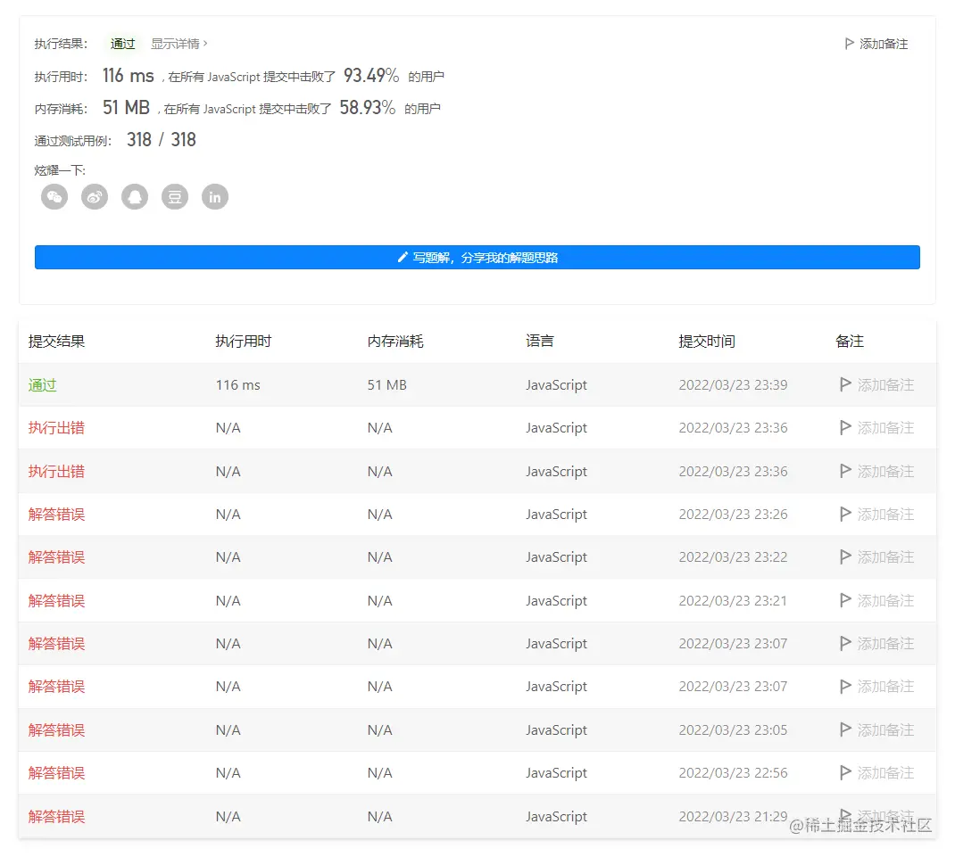This screenshot has height=857, width=955.
Task: Click JavaScript in the 22:56 row
Action: [556, 773]
